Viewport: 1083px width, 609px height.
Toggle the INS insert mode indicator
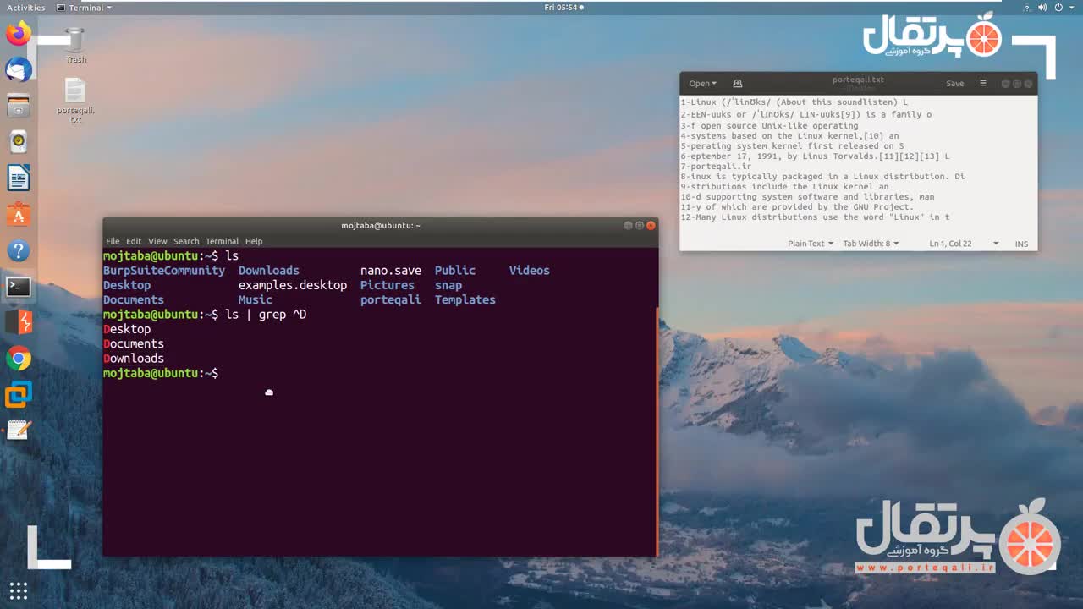click(x=1021, y=244)
